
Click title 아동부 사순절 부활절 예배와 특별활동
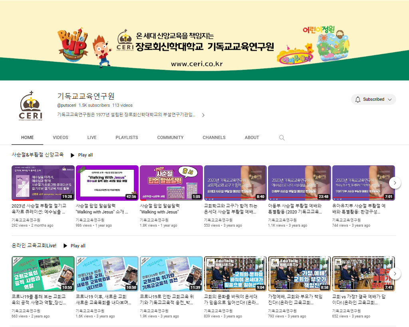click(295, 209)
